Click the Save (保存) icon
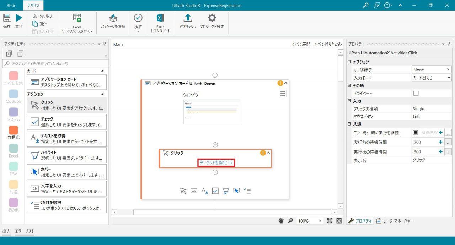This screenshot has width=455, height=245. [7, 18]
